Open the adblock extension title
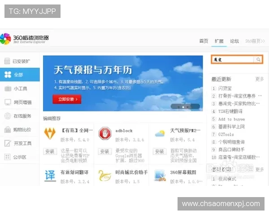Viewport: 269px width, 215px height. pos(124,131)
